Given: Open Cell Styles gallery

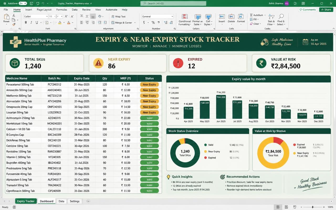Looking at the screenshot, I should click(208, 20).
